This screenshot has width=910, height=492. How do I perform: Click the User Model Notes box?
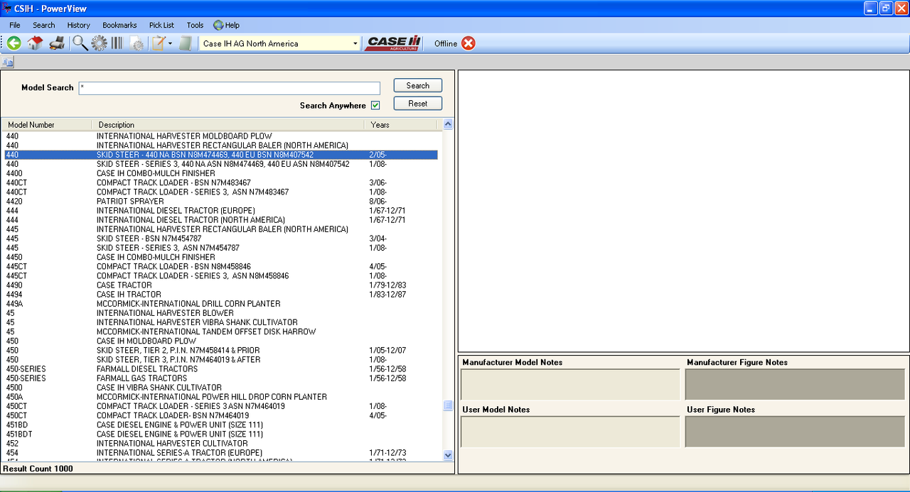click(570, 432)
